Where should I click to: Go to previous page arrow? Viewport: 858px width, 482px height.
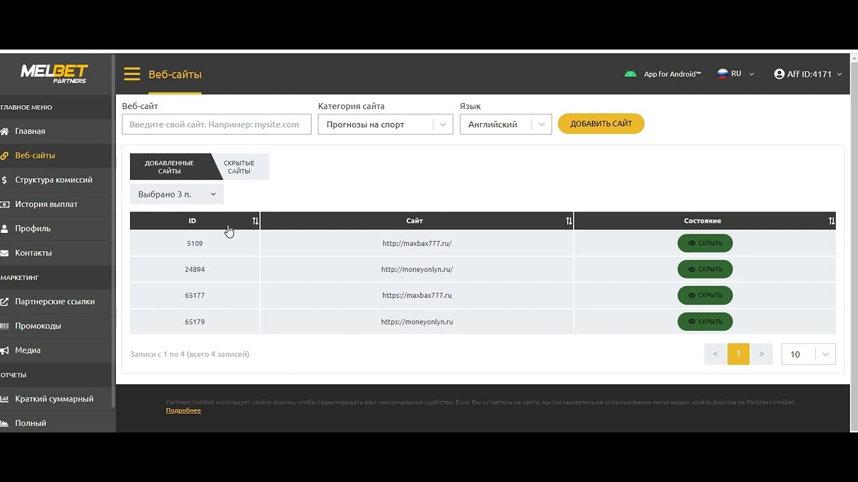[715, 354]
